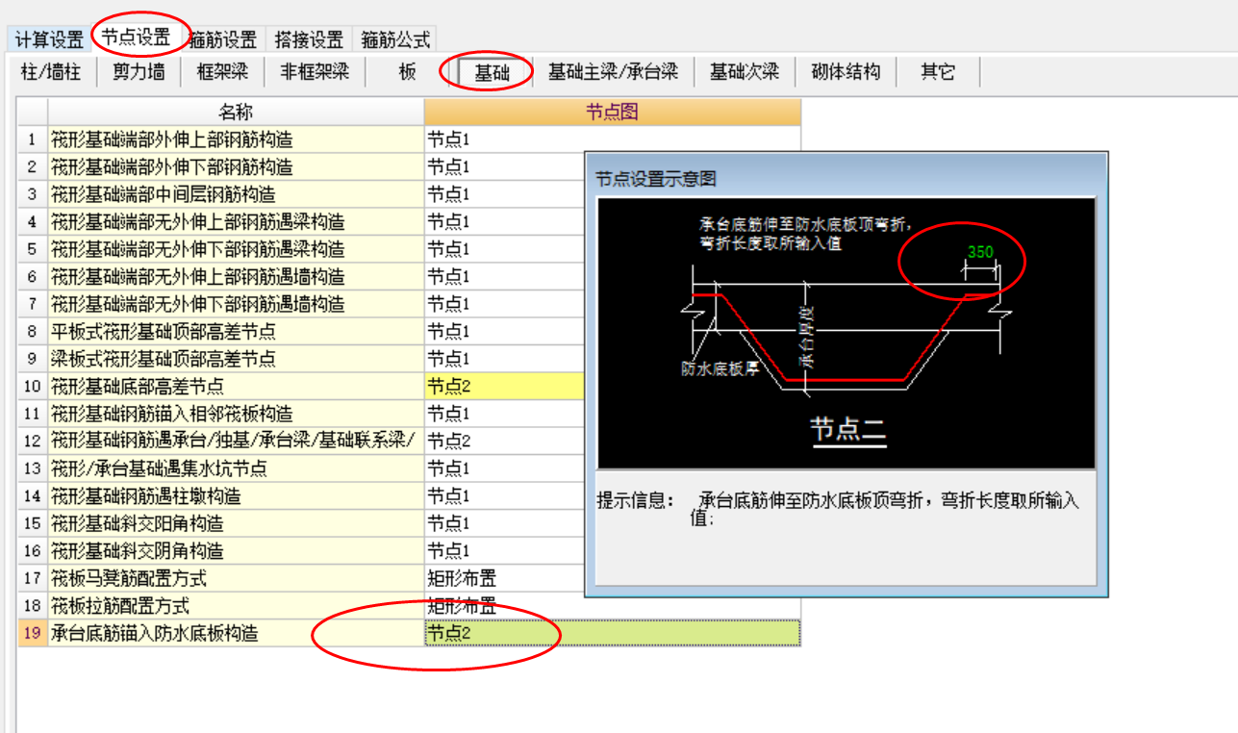Screen dimensions: 1238x733
Task: Open 基础主梁/承台梁 category
Action: (613, 72)
